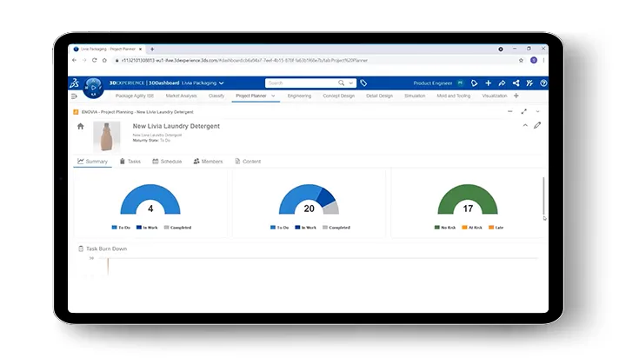Screen dimensions: 619x358
Task: Click the 3DS logo icon
Action: point(74,83)
